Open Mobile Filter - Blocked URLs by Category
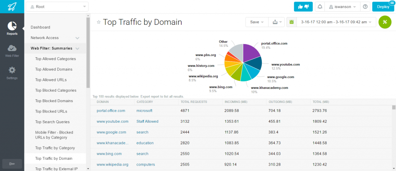This screenshot has width=396, height=171. [x=54, y=135]
